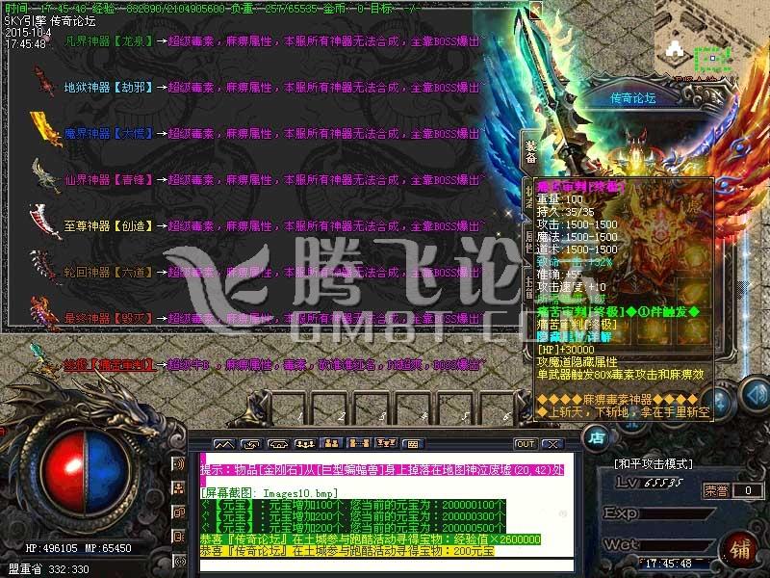
Task: Click the red and blue HP/MP orb
Action: point(87,472)
